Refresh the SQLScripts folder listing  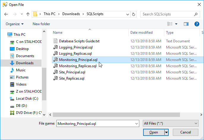pos(134,14)
